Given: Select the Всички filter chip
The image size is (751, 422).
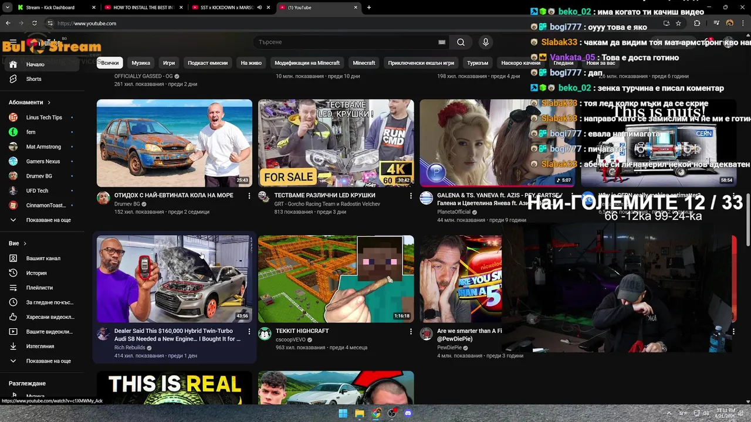Looking at the screenshot, I should (110, 63).
